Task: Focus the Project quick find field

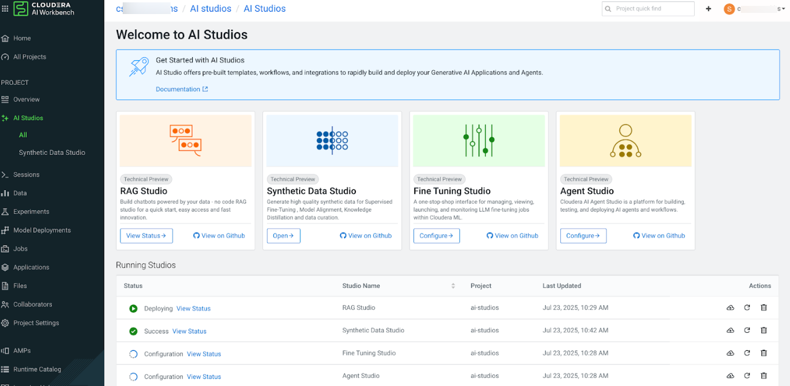Action: click(x=648, y=9)
